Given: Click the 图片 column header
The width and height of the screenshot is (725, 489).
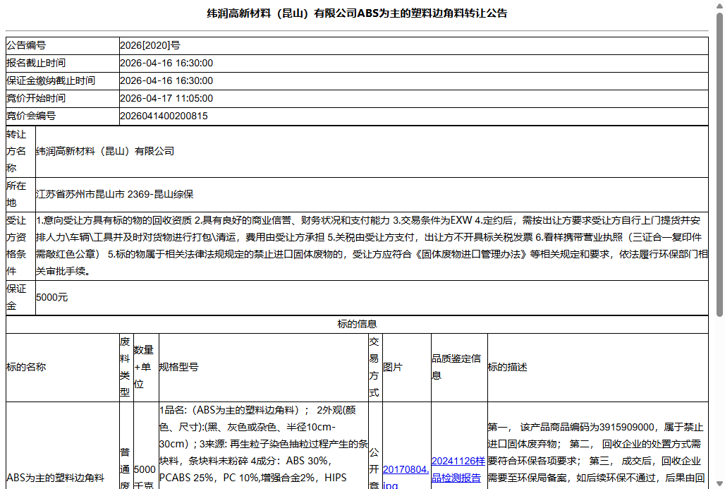Looking at the screenshot, I should [x=407, y=368].
